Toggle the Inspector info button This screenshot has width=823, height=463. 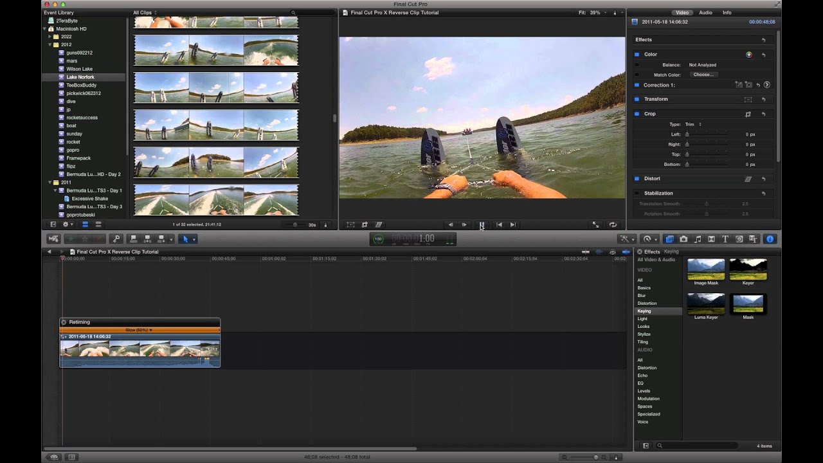770,239
